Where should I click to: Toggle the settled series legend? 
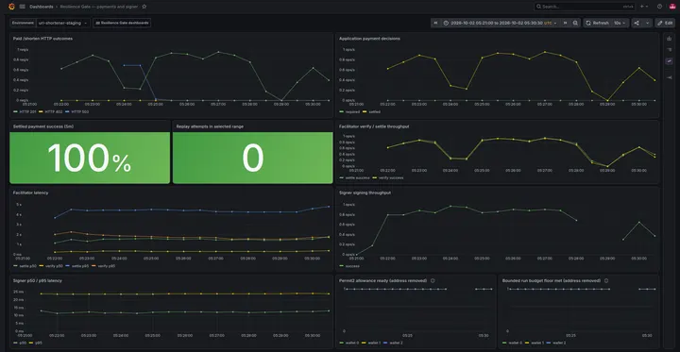point(374,112)
